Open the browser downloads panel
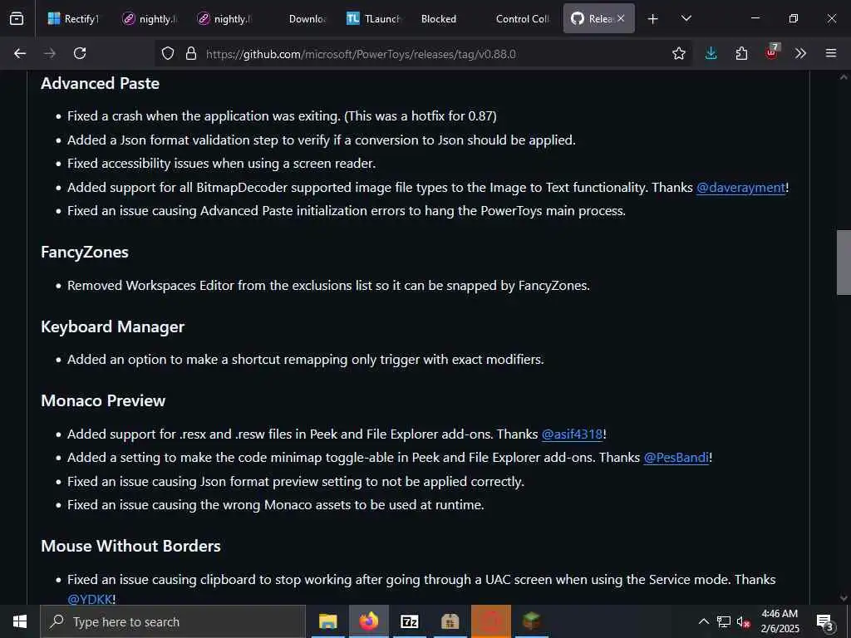The image size is (851, 638). 711,53
